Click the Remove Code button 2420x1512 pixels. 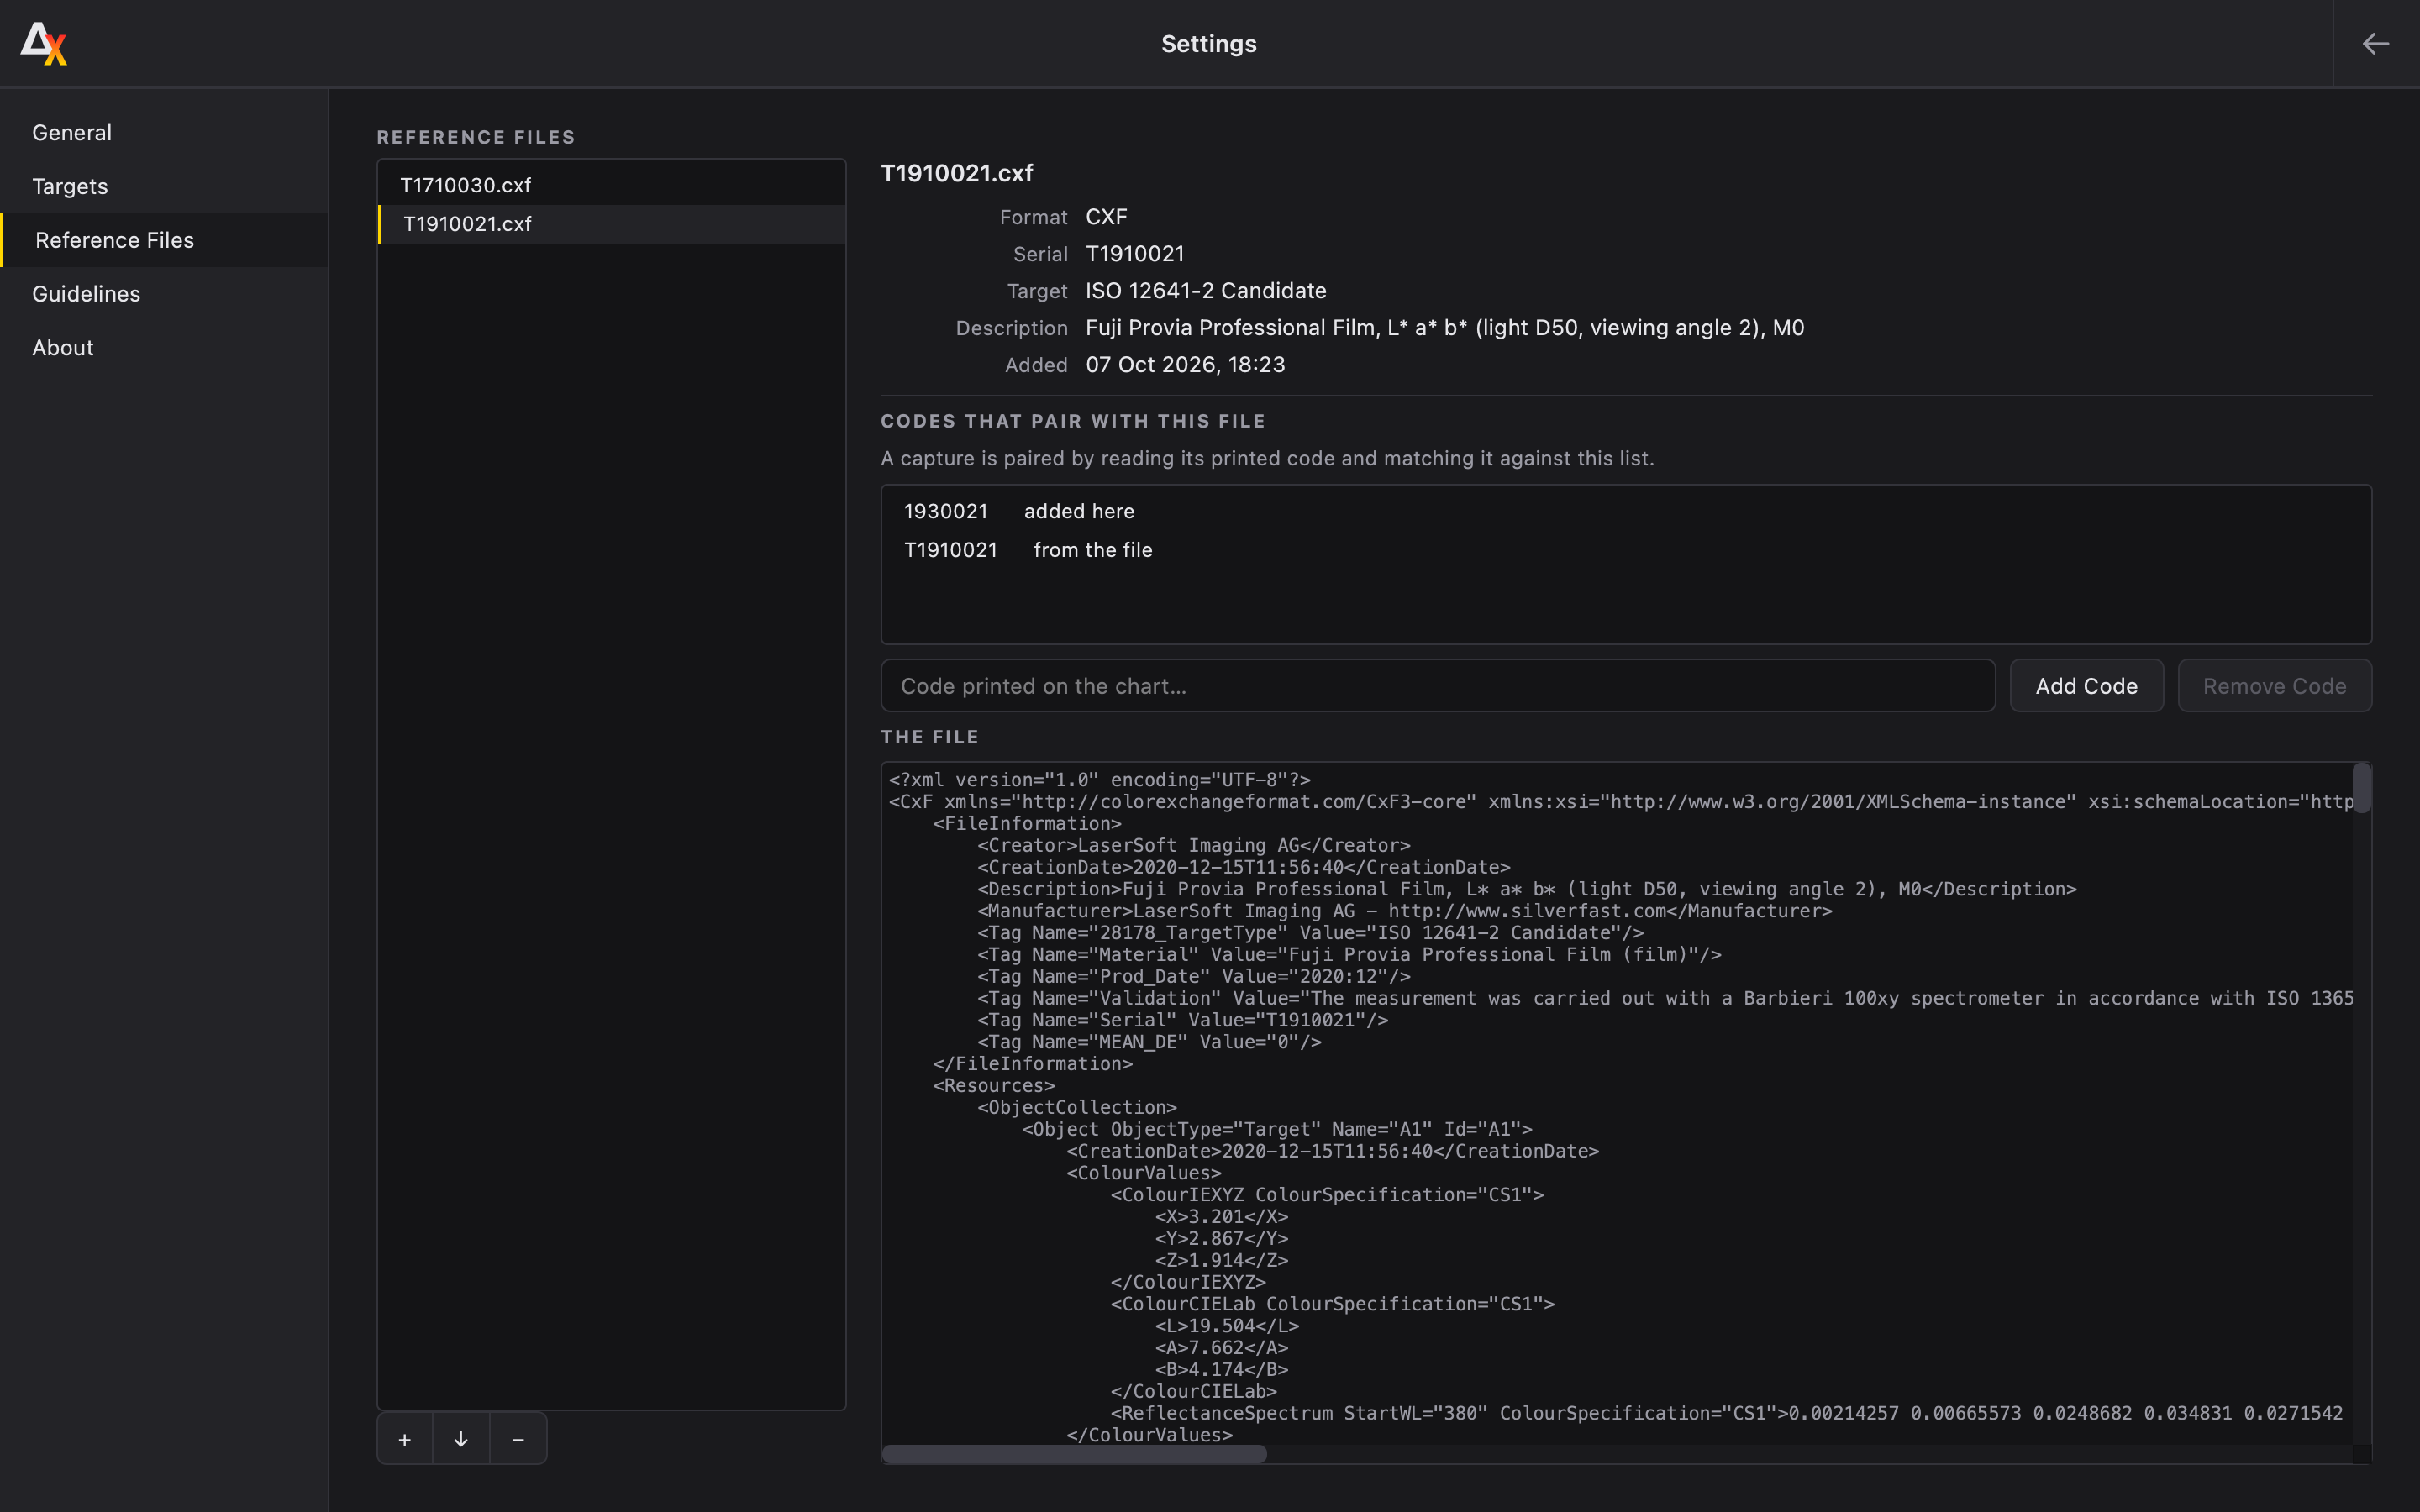tap(2274, 686)
